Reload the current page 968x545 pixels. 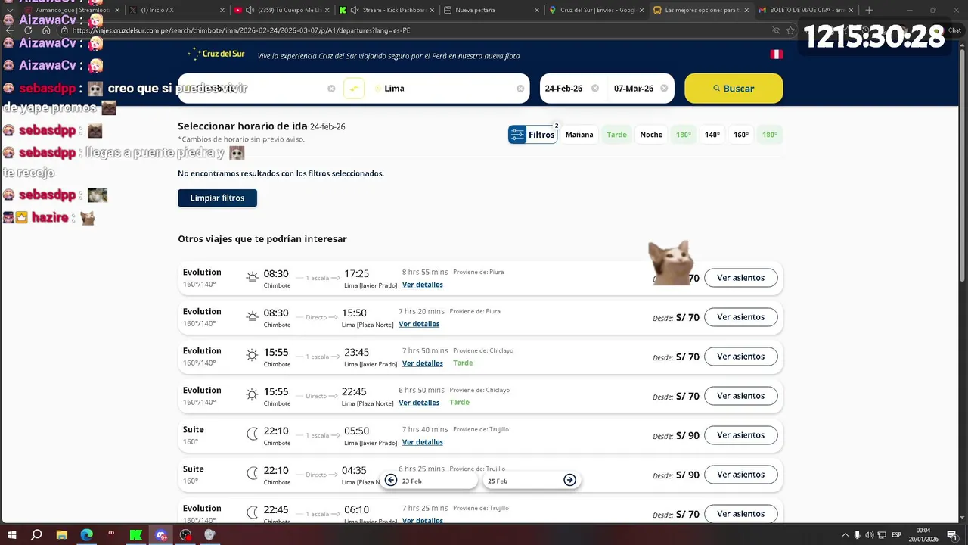tap(28, 30)
